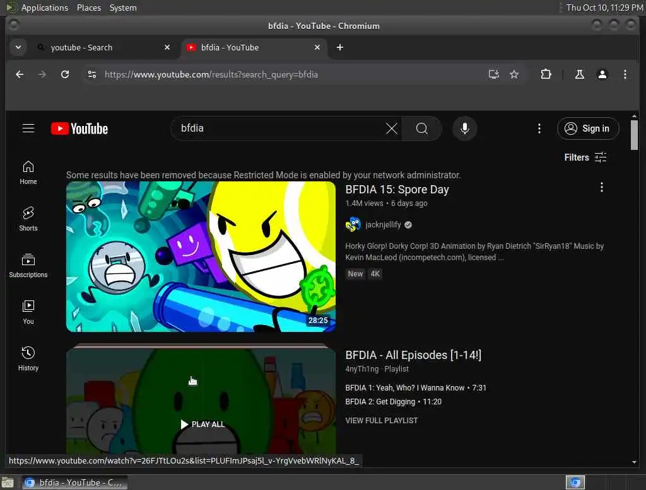The height and width of the screenshot is (490, 646).
Task: Open the BFDIA 15 Spore Day thumbnail
Action: click(x=201, y=256)
